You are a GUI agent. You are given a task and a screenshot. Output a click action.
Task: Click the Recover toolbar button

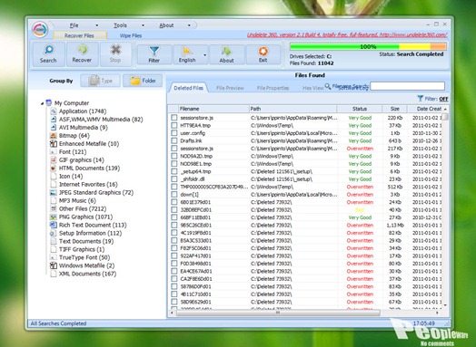coord(82,53)
